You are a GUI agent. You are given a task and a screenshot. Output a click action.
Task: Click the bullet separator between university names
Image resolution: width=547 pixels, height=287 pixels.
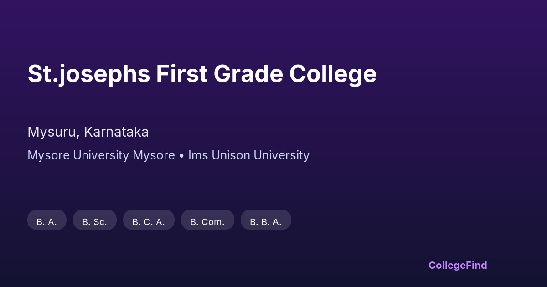coord(181,156)
